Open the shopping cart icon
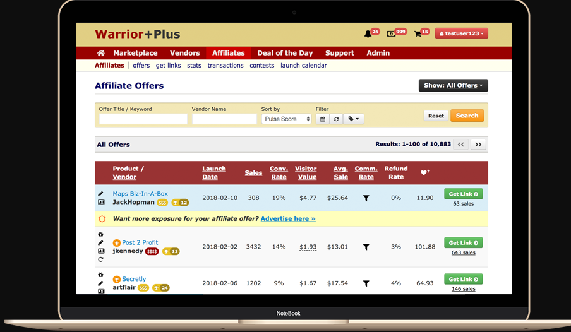The width and height of the screenshot is (571, 332). [x=418, y=34]
